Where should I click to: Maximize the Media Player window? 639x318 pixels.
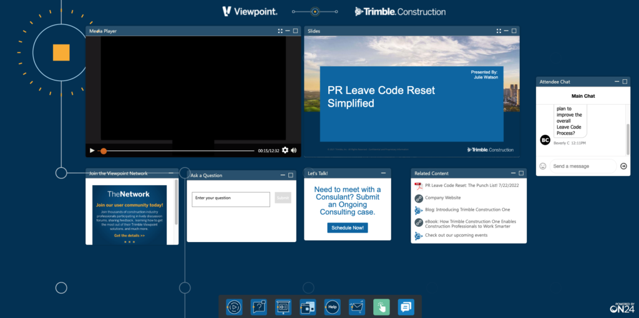[x=295, y=31]
